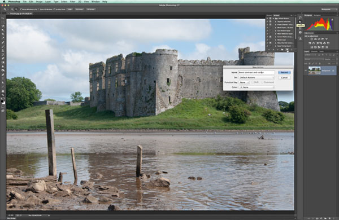Image resolution: width=339 pixels, height=220 pixels.
Task: Switch to the History panel tab
Action: [269, 15]
